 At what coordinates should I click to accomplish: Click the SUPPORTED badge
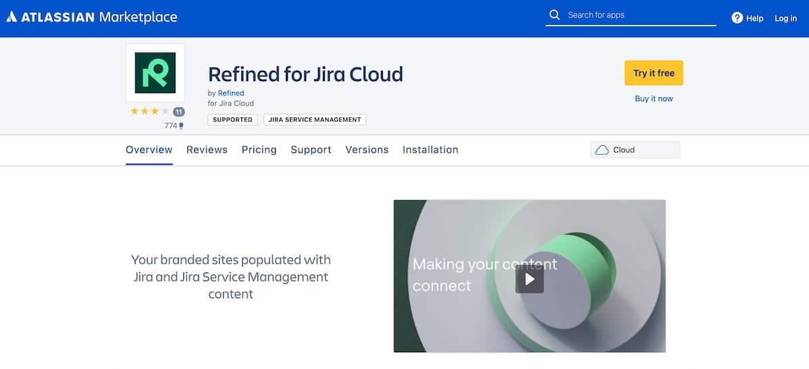pyautogui.click(x=233, y=119)
